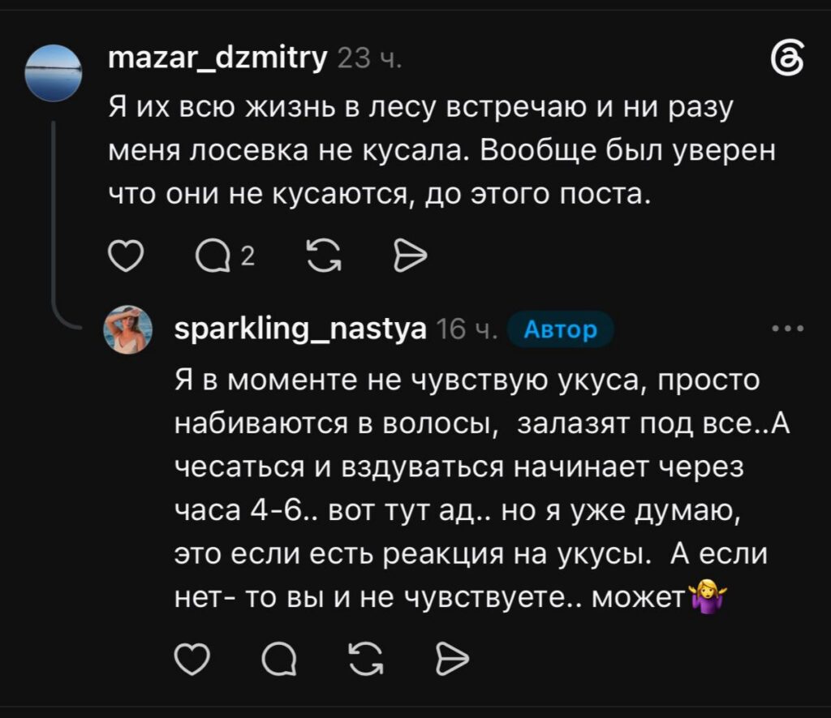831x718 pixels.
Task: Reply to sparkling_nastya's comment
Action: point(279,660)
